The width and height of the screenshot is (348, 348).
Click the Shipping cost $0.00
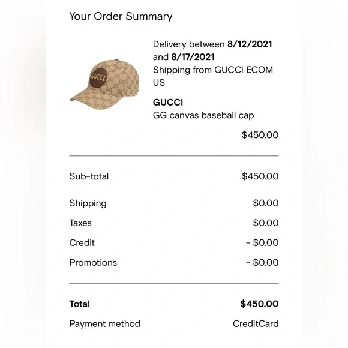click(x=265, y=203)
